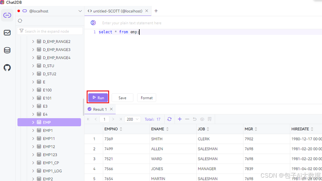The width and height of the screenshot is (322, 181).
Task: Refresh the query results
Action: pyautogui.click(x=169, y=119)
